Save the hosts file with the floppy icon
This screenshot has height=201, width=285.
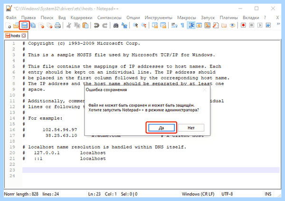point(25,25)
